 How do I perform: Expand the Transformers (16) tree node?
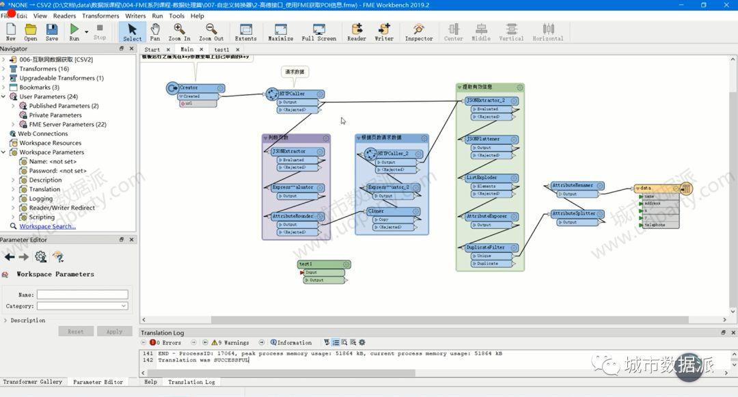click(3, 69)
